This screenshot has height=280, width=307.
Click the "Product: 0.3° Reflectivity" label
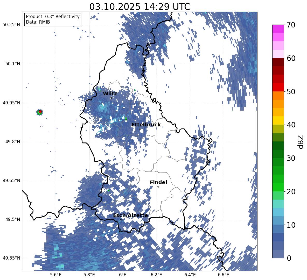(53, 16)
